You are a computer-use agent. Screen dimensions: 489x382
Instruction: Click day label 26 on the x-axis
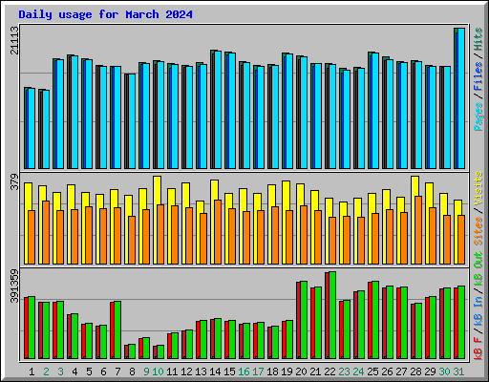point(387,371)
